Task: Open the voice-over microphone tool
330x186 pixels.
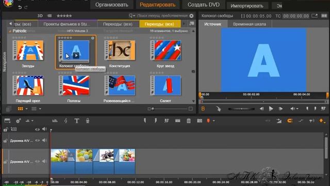Action: point(88,120)
